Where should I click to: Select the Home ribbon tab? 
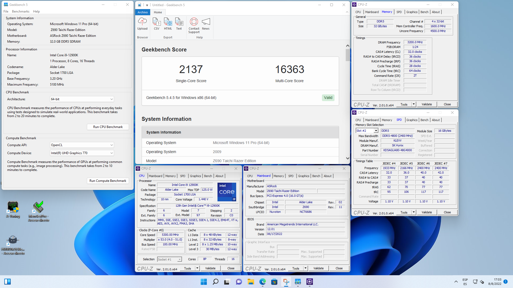click(158, 12)
